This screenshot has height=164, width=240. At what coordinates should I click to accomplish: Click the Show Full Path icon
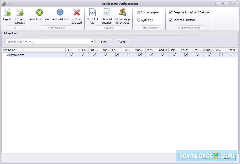click(x=92, y=12)
